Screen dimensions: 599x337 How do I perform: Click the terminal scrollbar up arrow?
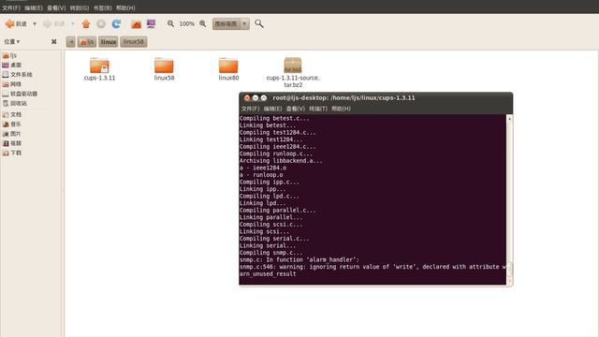tap(509, 119)
